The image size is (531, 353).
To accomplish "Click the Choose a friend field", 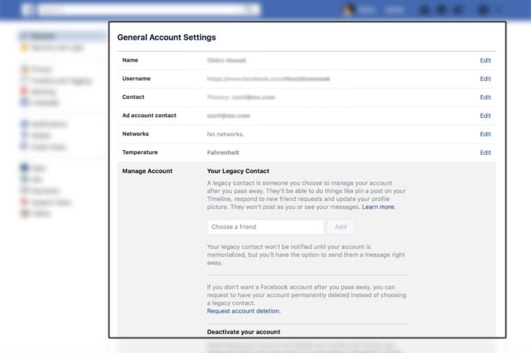I will [x=265, y=227].
